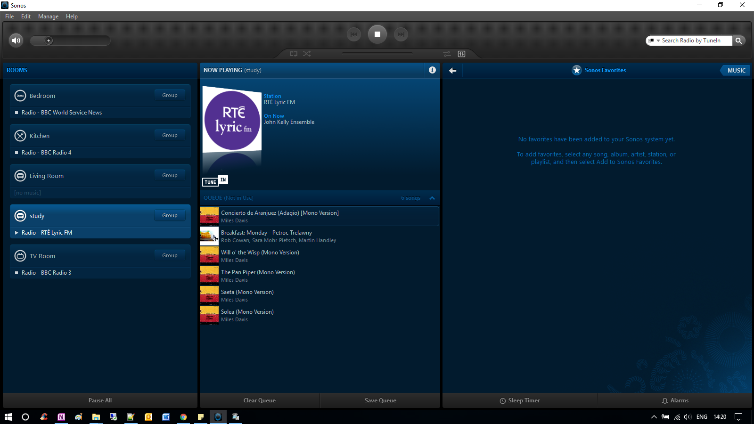This screenshot has height=424, width=754.
Task: Open the Manage menu
Action: (x=48, y=16)
